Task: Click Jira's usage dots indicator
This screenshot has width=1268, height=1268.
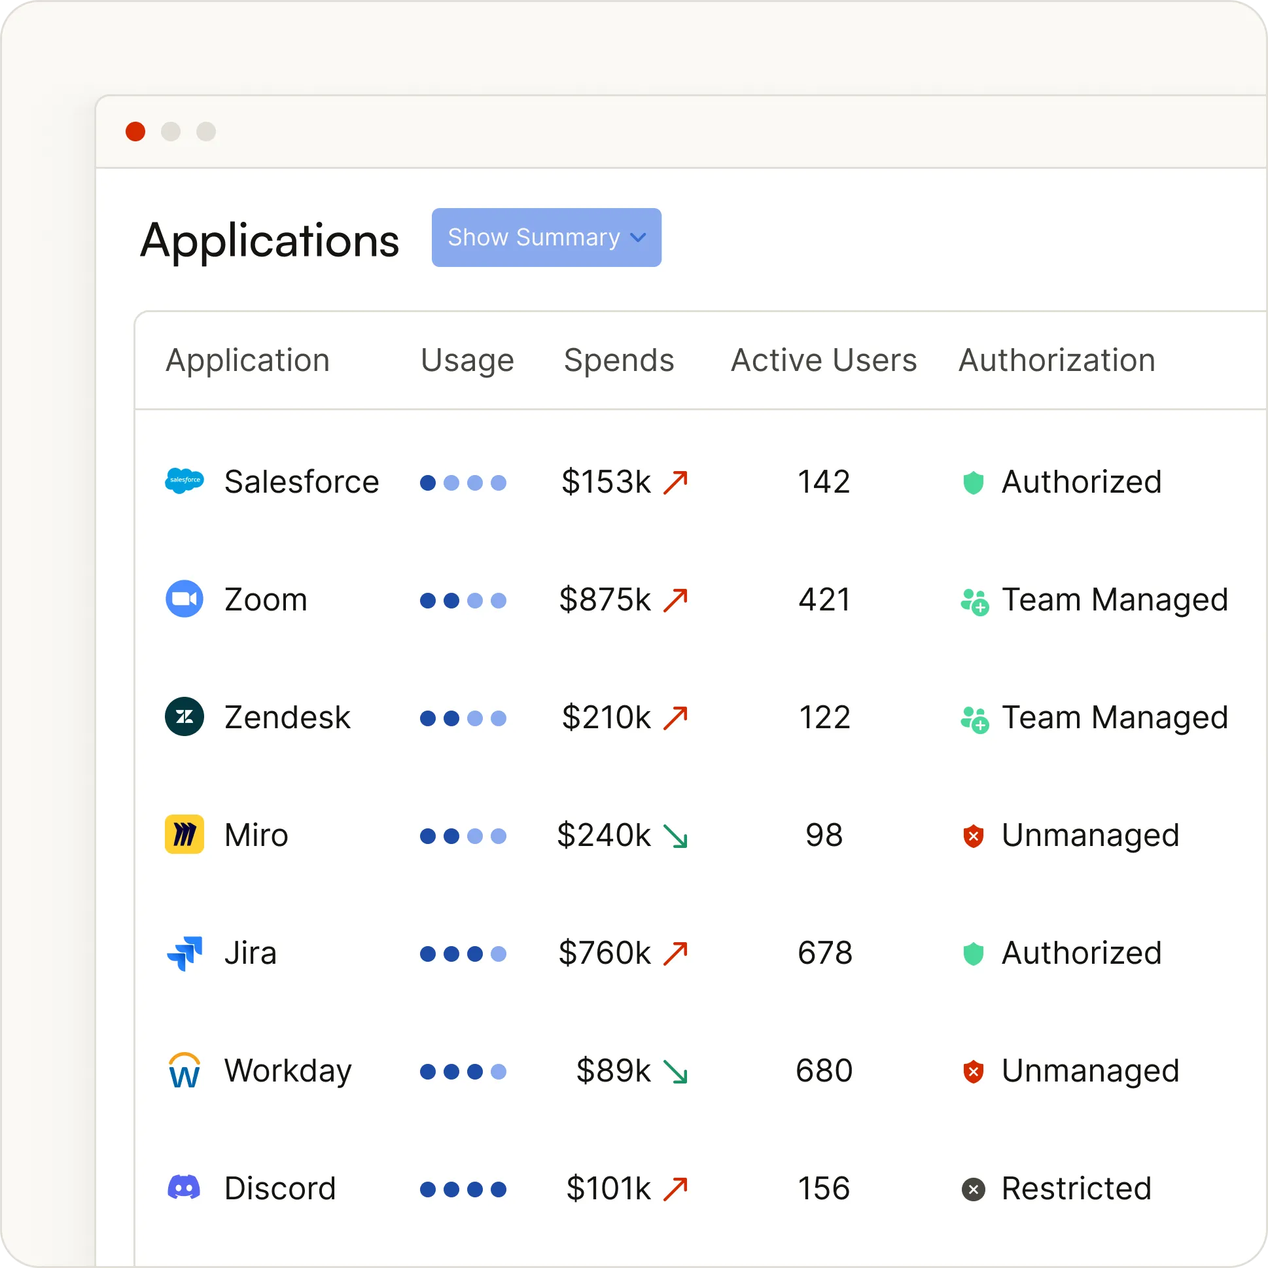Action: [x=463, y=954]
